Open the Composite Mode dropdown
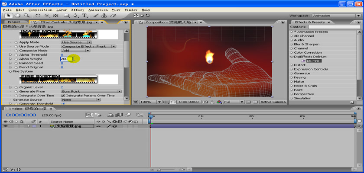 click(x=75, y=51)
